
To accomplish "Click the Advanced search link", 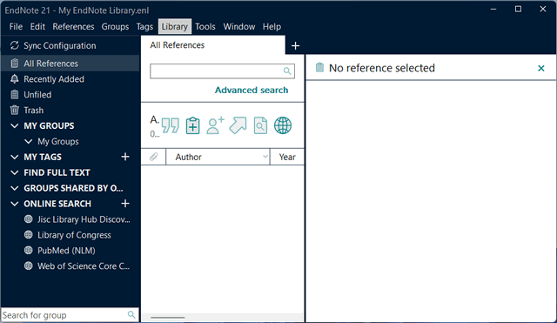I will click(252, 90).
